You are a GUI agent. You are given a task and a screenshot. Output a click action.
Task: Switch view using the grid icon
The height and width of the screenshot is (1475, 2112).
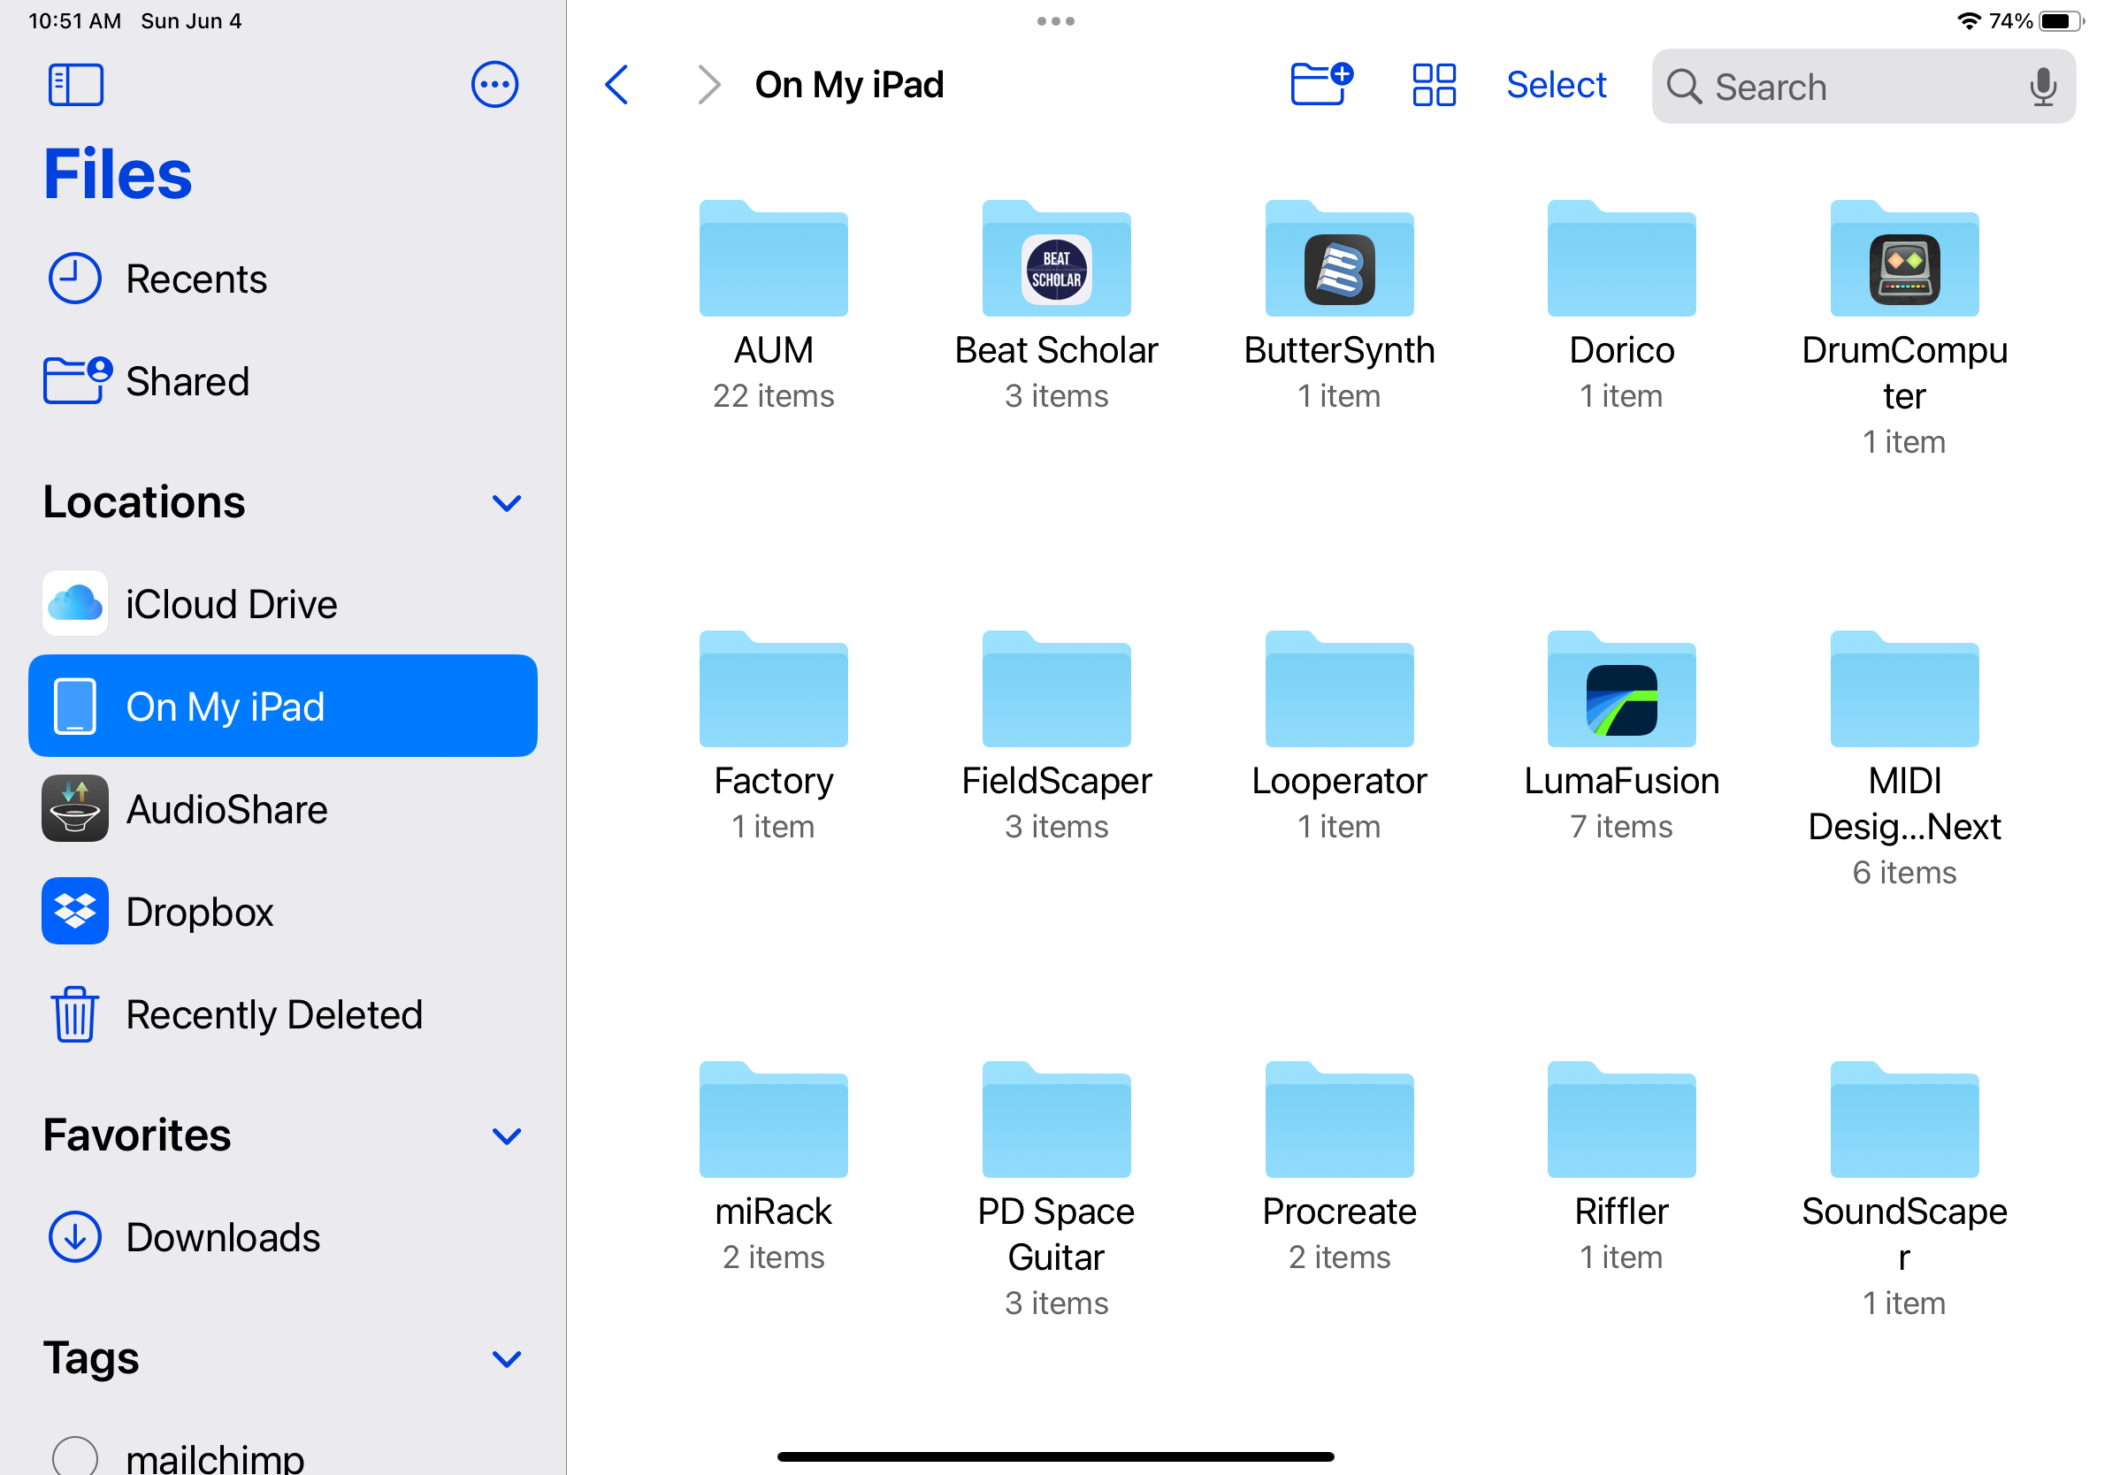1433,85
